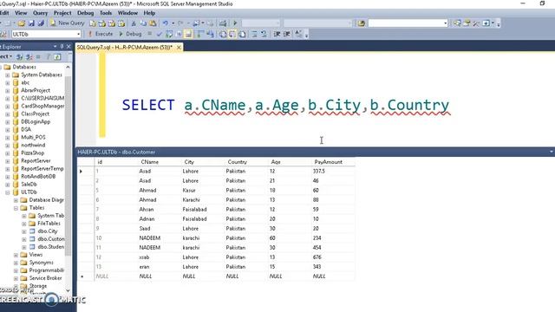Select the Service Broker folder
Image resolution: width=555 pixels, height=312 pixels.
point(45,278)
